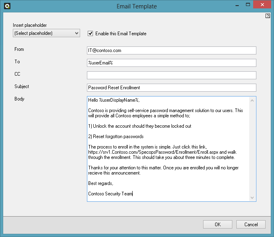This screenshot has height=237, width=274.
Task: Click 'Hello %userDisplayName%,' greeting line
Action: pyautogui.click(x=114, y=100)
